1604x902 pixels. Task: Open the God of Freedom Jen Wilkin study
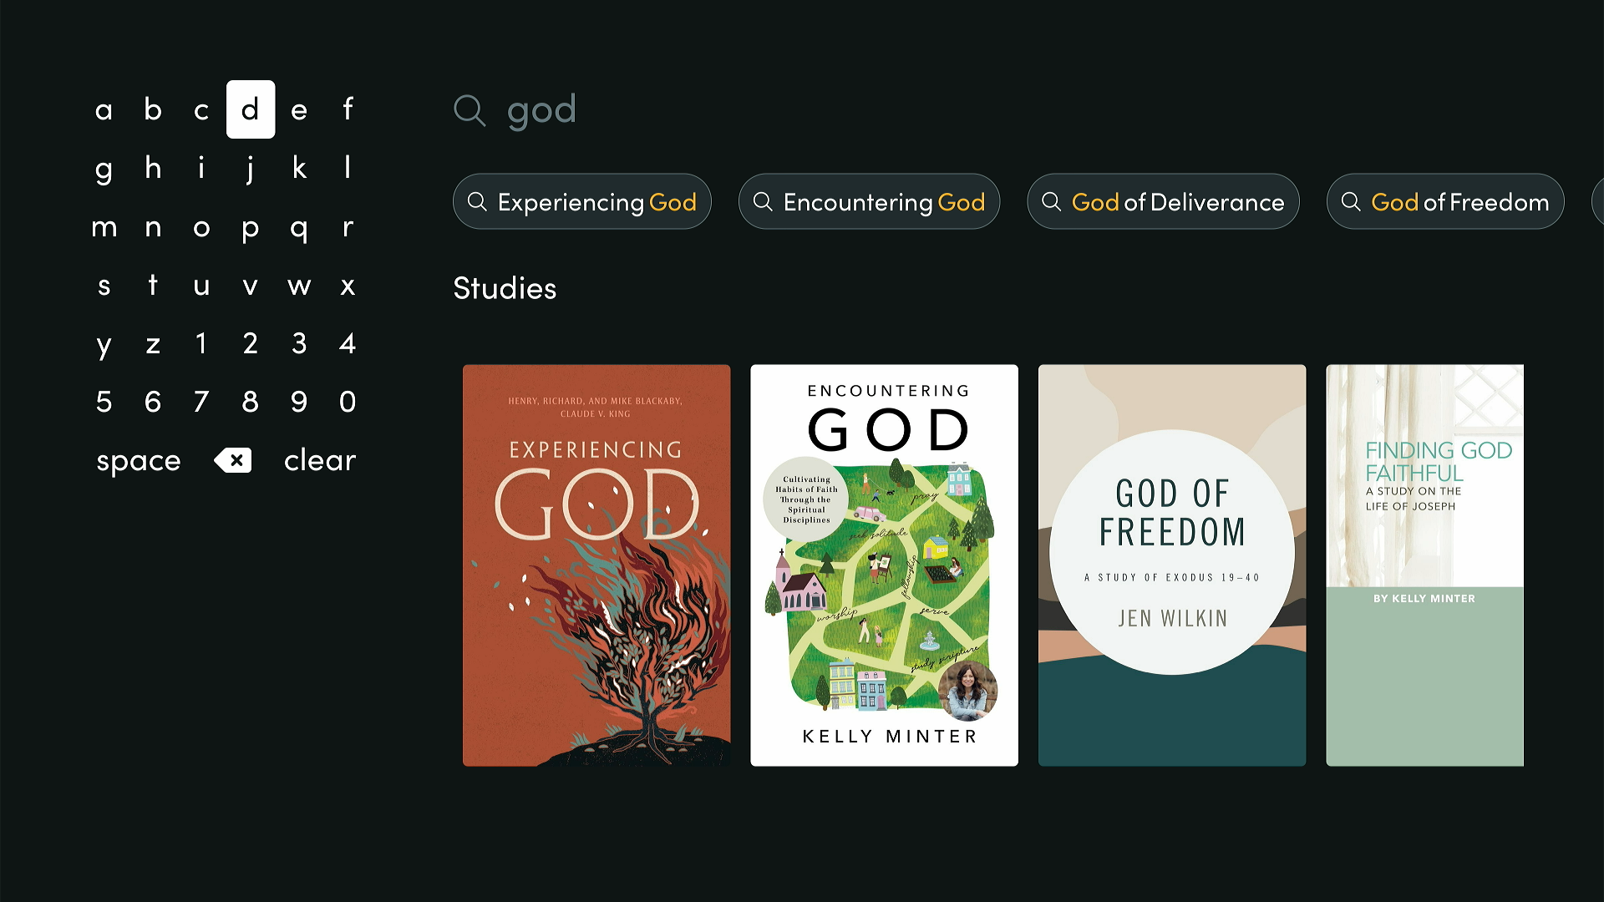(1172, 565)
